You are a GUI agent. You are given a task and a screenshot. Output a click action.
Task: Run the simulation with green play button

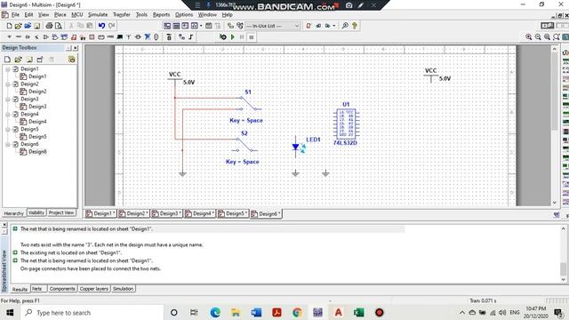point(233,37)
